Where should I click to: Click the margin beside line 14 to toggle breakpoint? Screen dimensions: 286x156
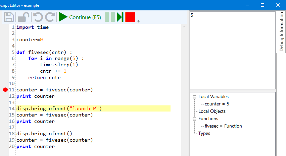5,108
